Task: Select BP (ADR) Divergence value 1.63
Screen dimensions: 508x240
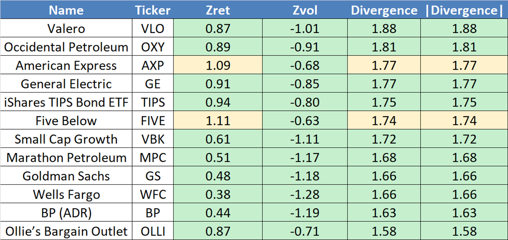Action: 384,213
